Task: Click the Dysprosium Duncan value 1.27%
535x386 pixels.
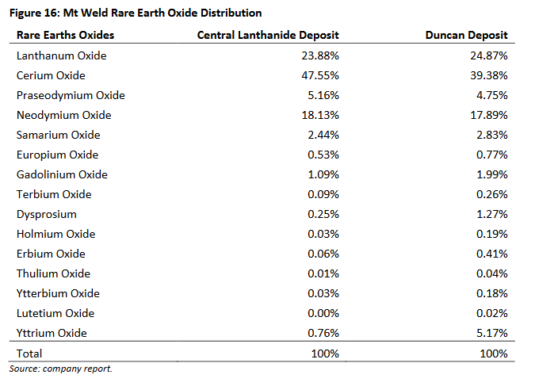Action: coord(491,214)
